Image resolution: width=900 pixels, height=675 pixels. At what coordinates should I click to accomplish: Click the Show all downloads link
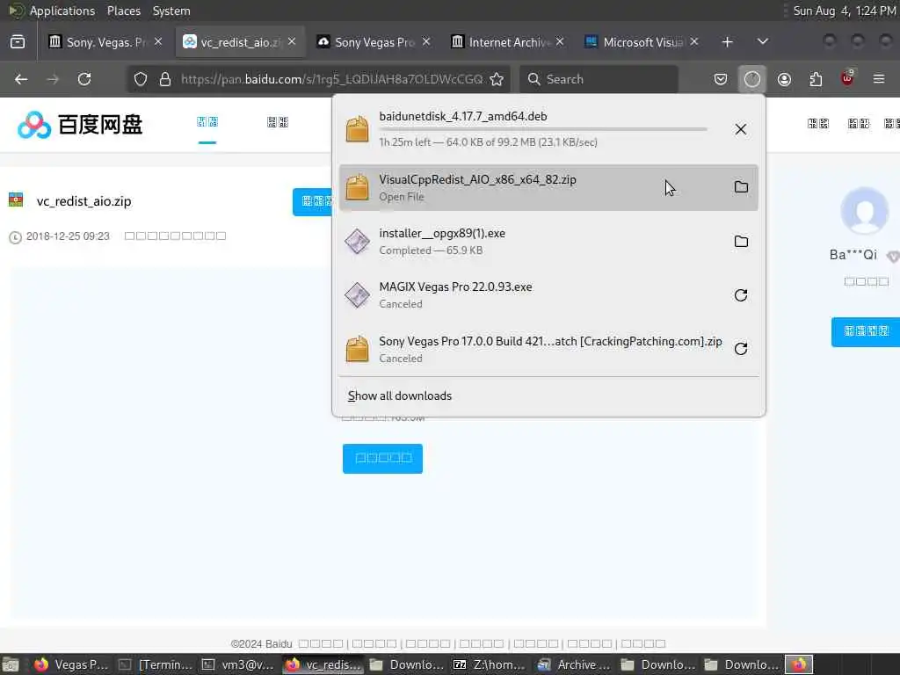click(400, 396)
